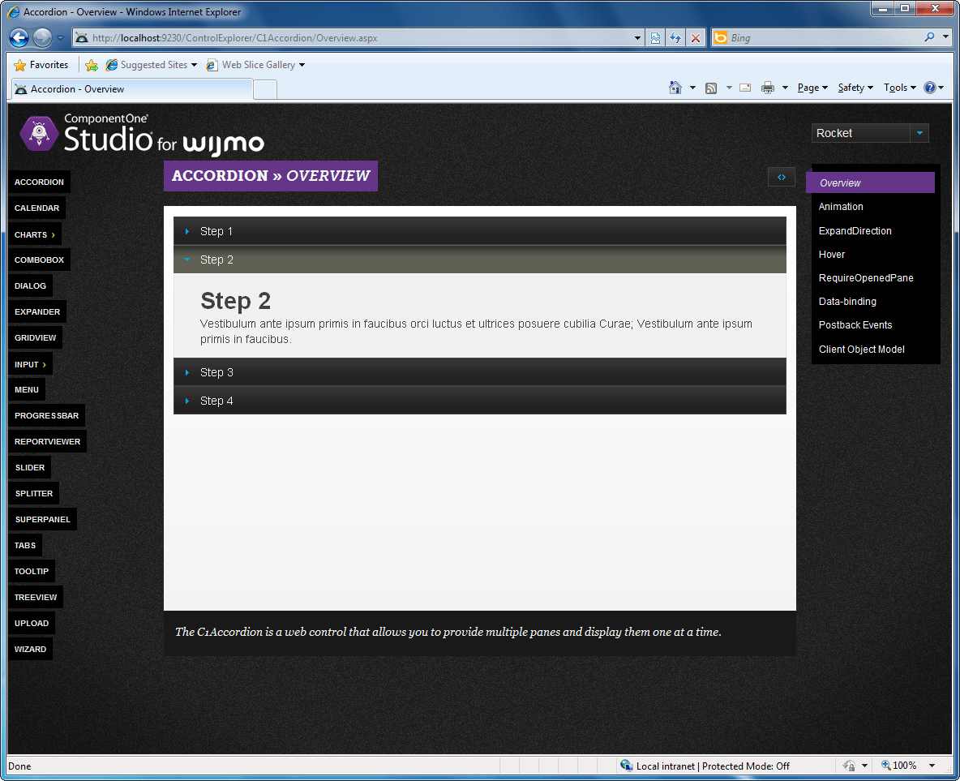This screenshot has width=960, height=781.
Task: Stop page loading with the red stop icon
Action: pyautogui.click(x=696, y=37)
